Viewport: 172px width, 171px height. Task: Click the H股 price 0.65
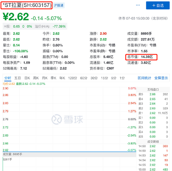(16, 26)
